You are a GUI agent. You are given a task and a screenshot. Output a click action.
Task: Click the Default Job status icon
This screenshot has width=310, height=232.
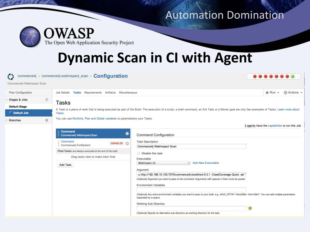(x=11, y=113)
